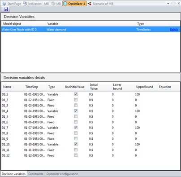Toggle UseInitialValue checkbox for D1_11
The width and height of the screenshot is (181, 177).
(76, 150)
